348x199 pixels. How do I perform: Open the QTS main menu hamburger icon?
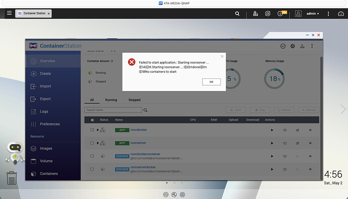9,13
